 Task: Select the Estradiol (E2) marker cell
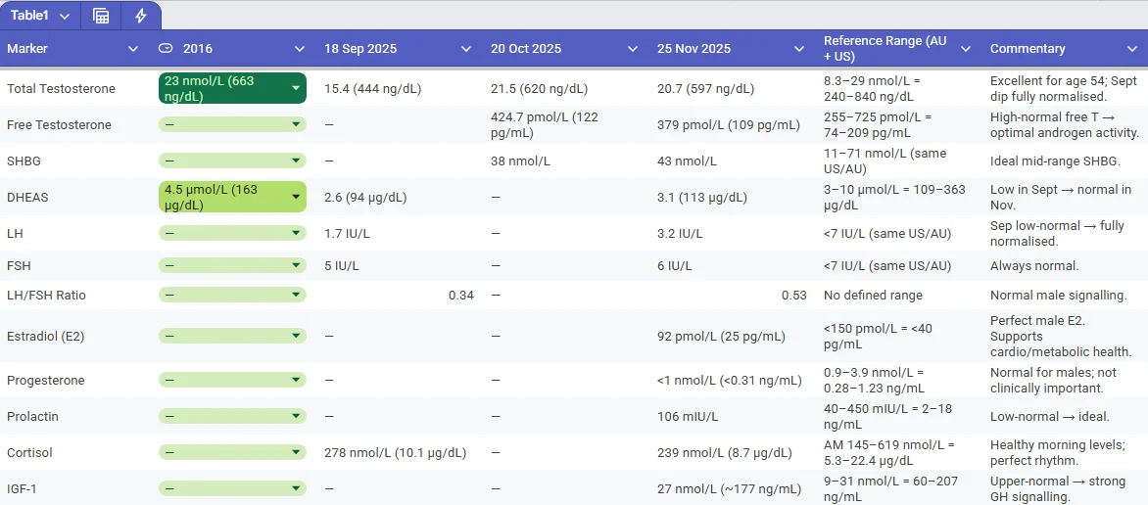click(45, 336)
